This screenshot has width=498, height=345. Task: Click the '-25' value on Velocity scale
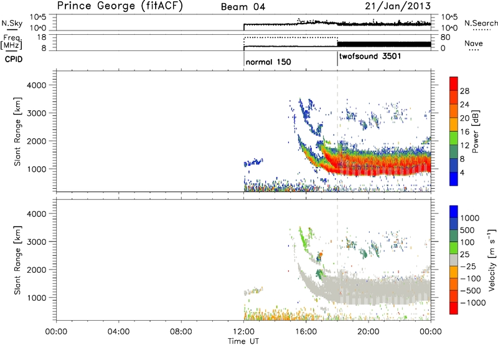point(468,267)
